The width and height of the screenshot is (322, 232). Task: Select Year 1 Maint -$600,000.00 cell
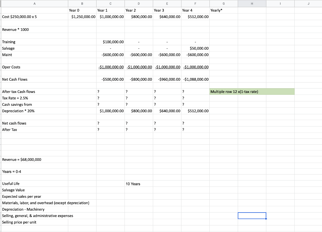click(110, 55)
